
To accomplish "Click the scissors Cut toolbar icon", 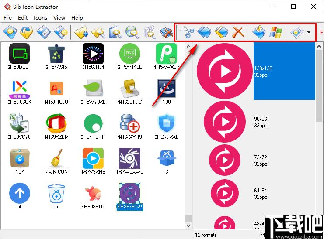I will (x=187, y=32).
